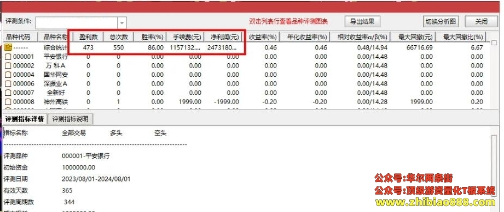
Task: Switch to the 评测指标说明 tab
Action: (70, 119)
